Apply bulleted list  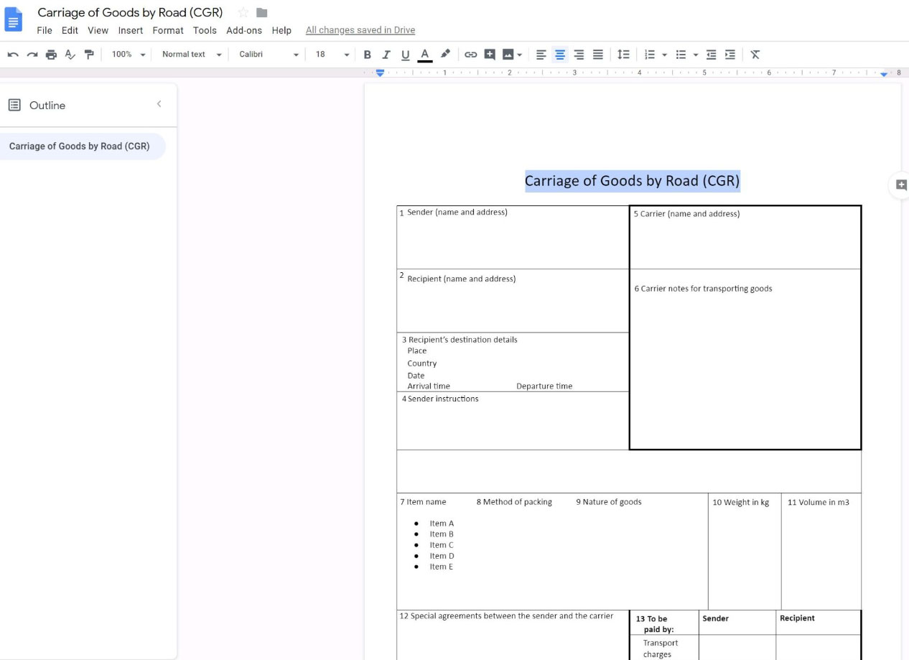[x=681, y=55]
